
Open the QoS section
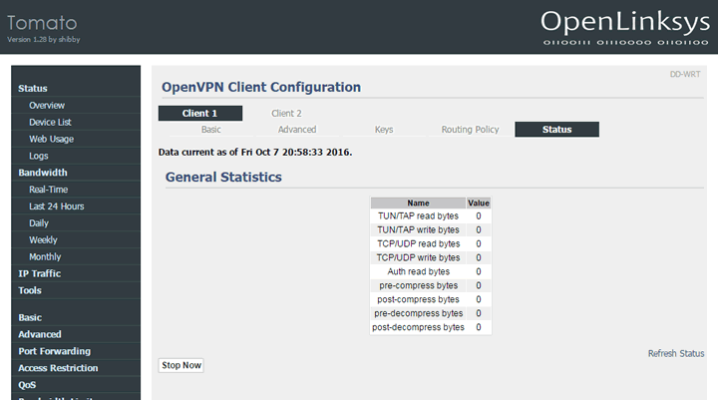(27, 385)
